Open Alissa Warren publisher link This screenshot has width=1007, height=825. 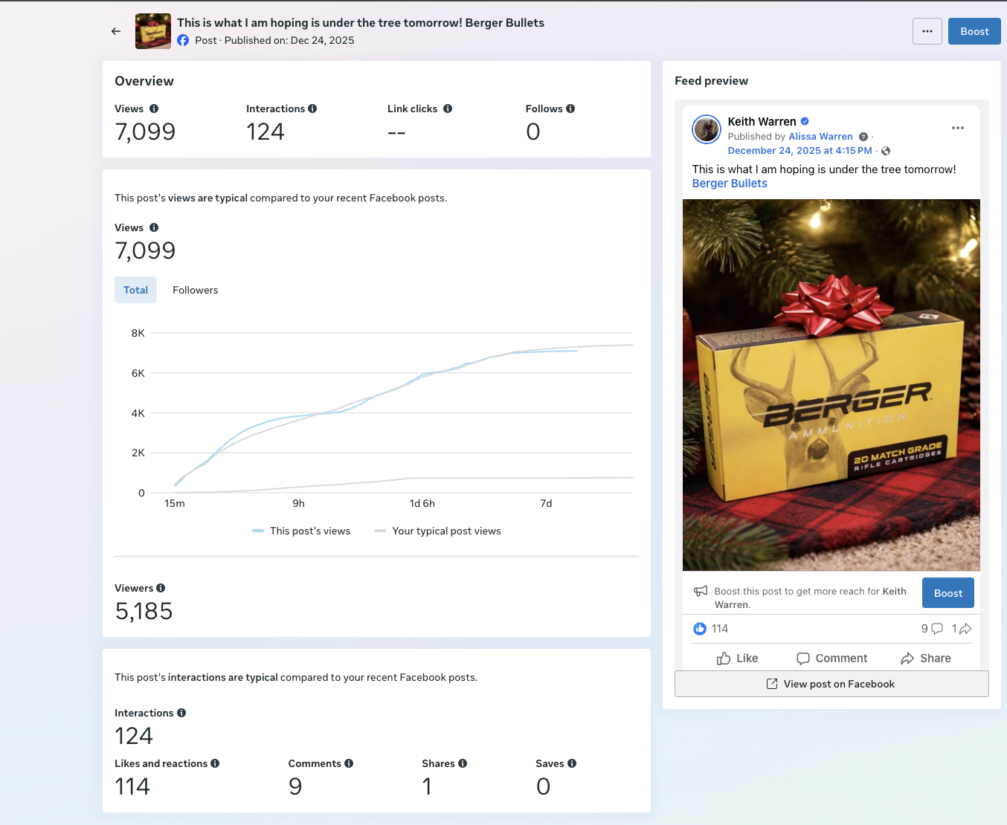point(820,137)
